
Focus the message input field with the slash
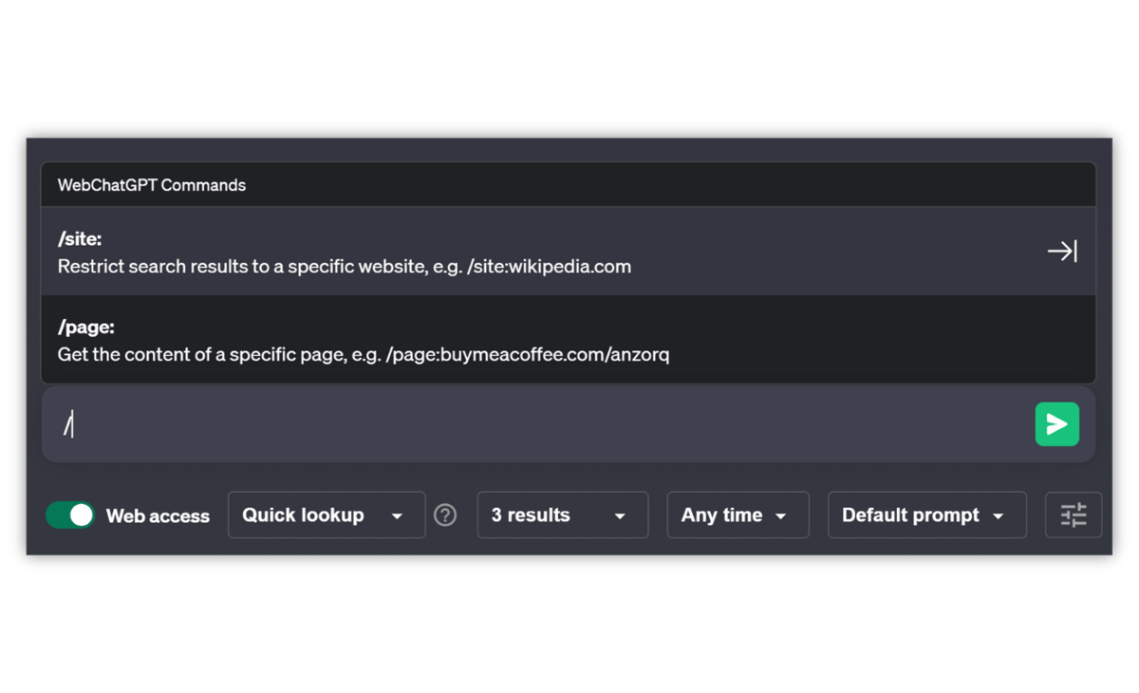pos(532,424)
